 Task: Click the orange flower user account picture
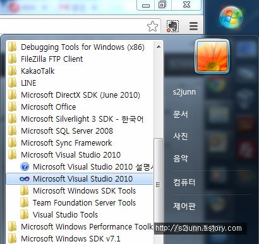pos(212,56)
